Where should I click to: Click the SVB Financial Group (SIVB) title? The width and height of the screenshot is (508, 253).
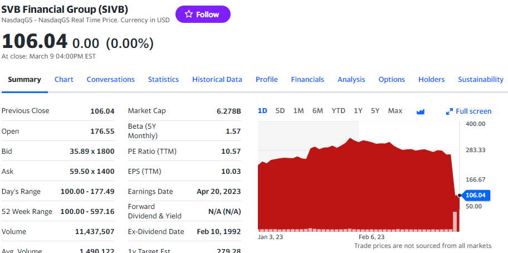[65, 9]
